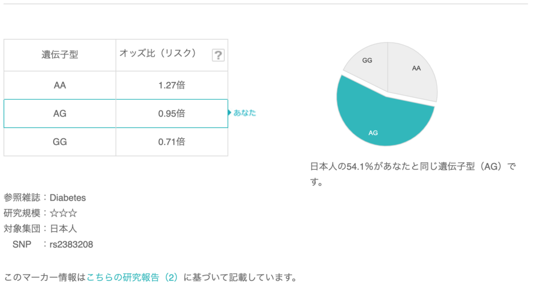Click the あなた arrow marker
Image resolution: width=533 pixels, height=302 pixels.
point(243,113)
